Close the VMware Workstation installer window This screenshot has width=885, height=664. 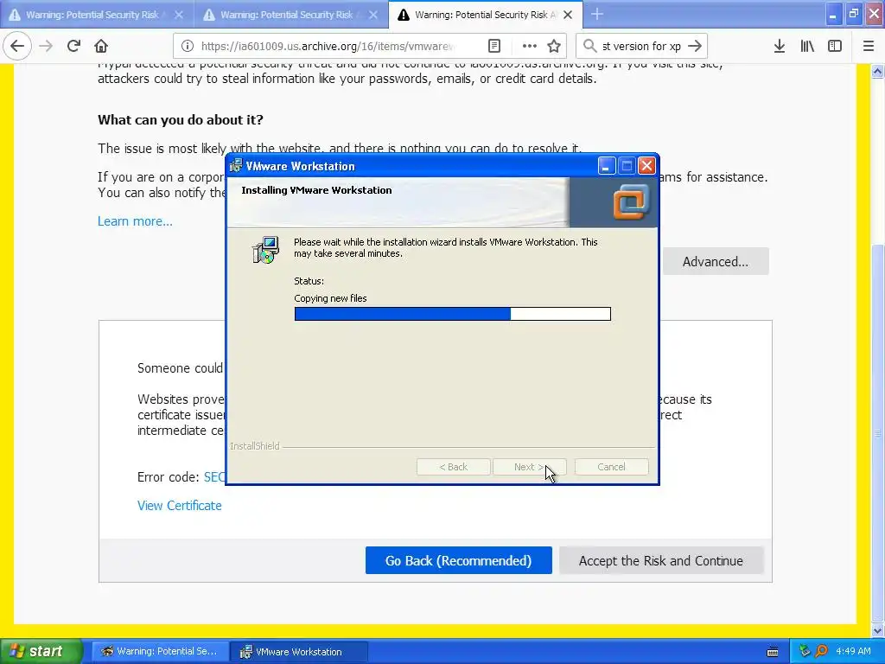646,166
